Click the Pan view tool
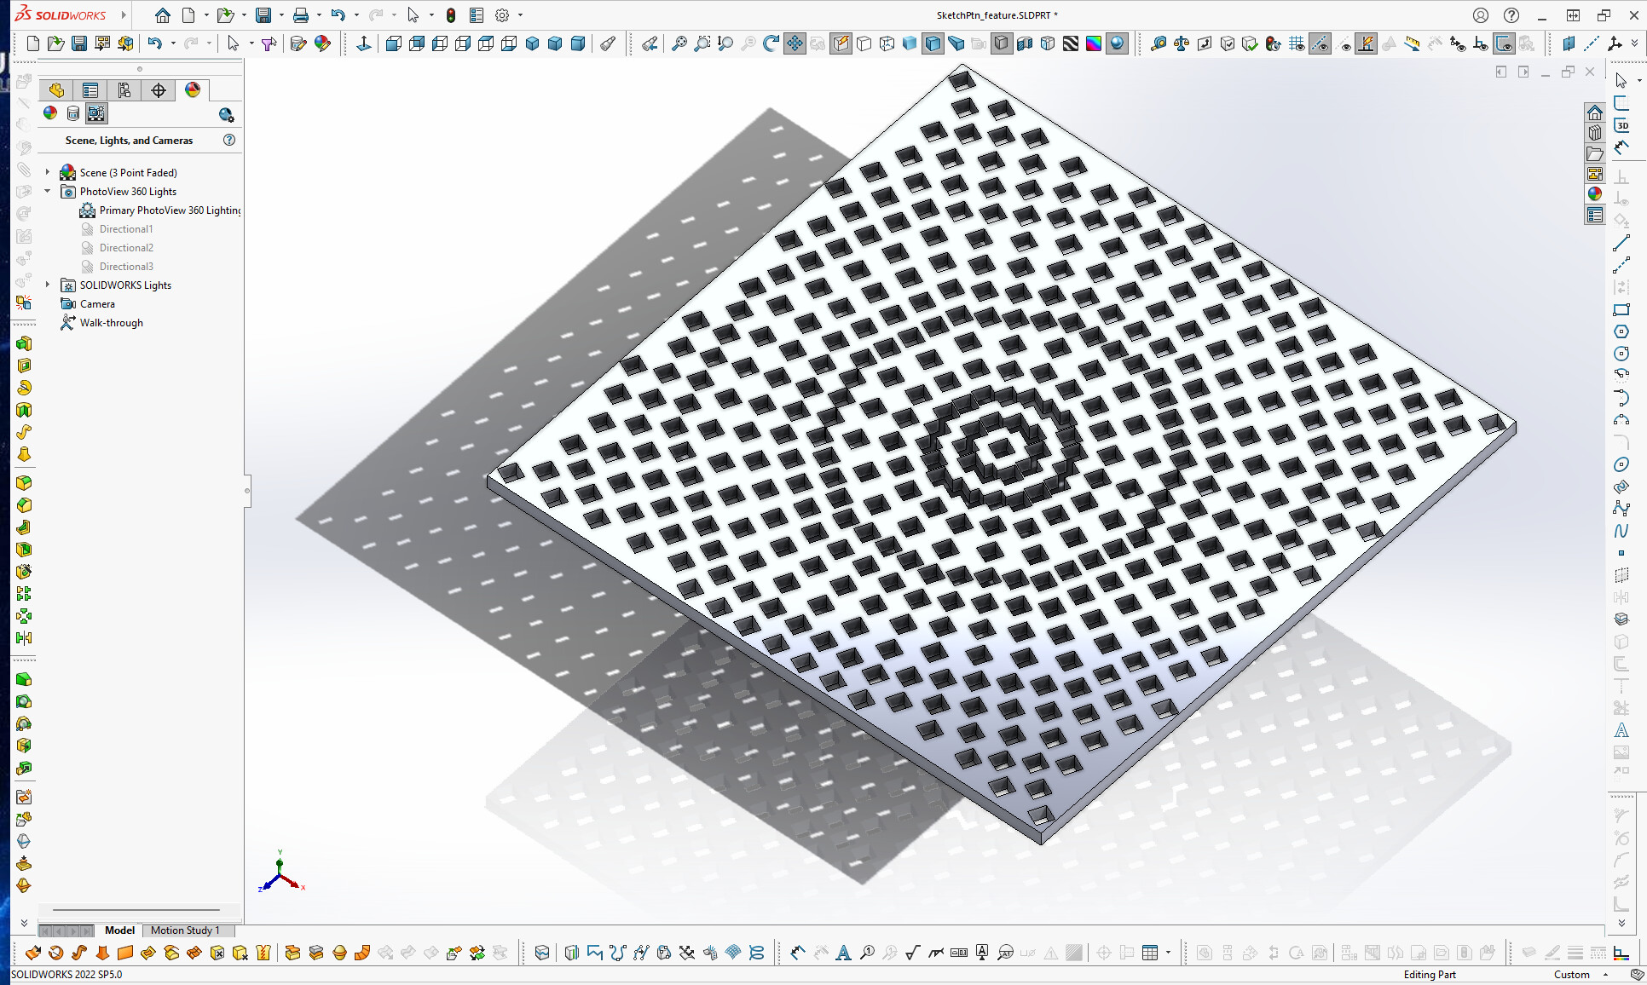The height and width of the screenshot is (985, 1647). 795,43
